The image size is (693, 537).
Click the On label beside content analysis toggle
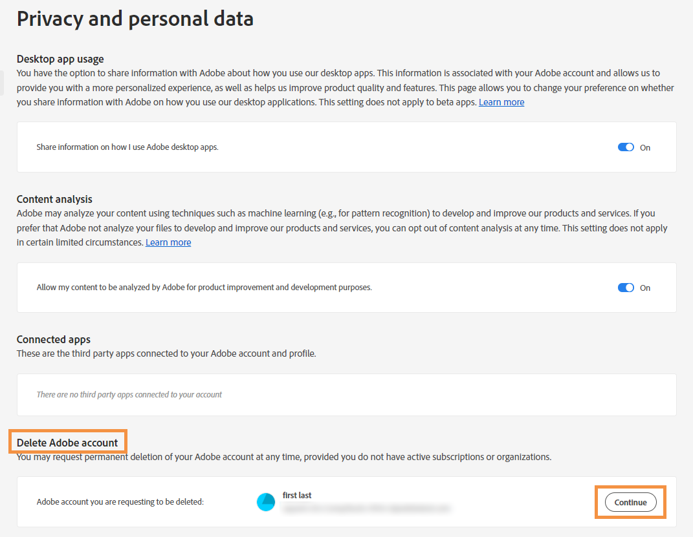tap(645, 288)
